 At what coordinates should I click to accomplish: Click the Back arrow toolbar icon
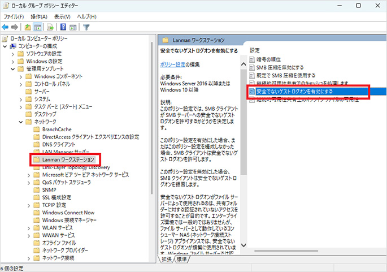(5, 27)
